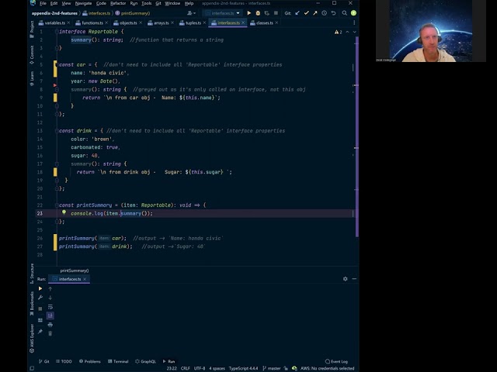Close the interfaces.ts editor tab

tap(243, 22)
